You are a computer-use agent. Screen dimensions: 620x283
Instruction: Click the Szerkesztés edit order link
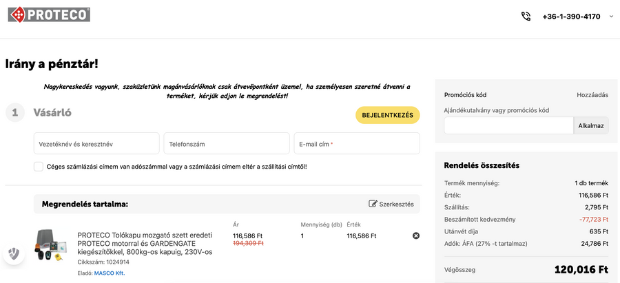pyautogui.click(x=397, y=204)
